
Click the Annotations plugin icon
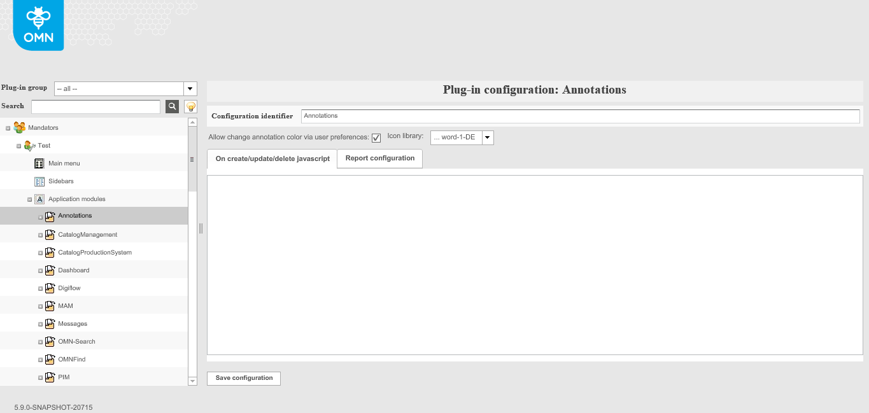click(x=50, y=216)
